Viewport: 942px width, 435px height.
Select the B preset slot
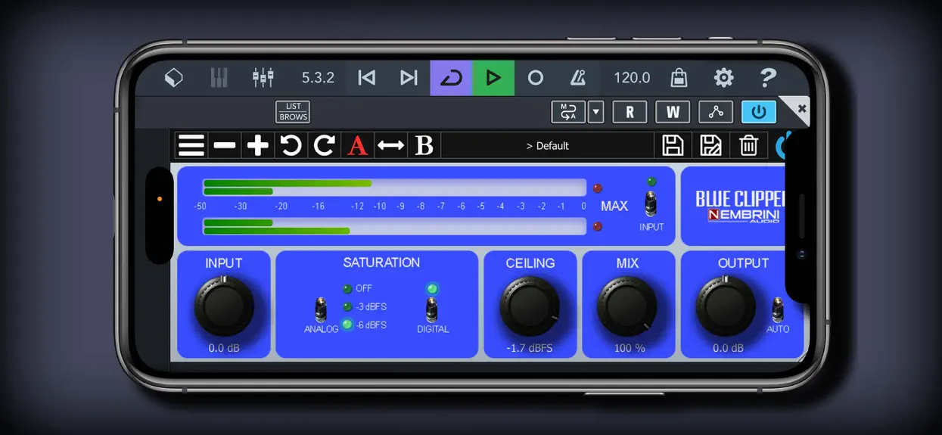pyautogui.click(x=424, y=145)
